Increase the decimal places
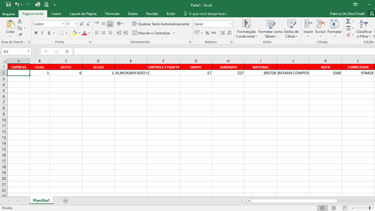 point(222,33)
